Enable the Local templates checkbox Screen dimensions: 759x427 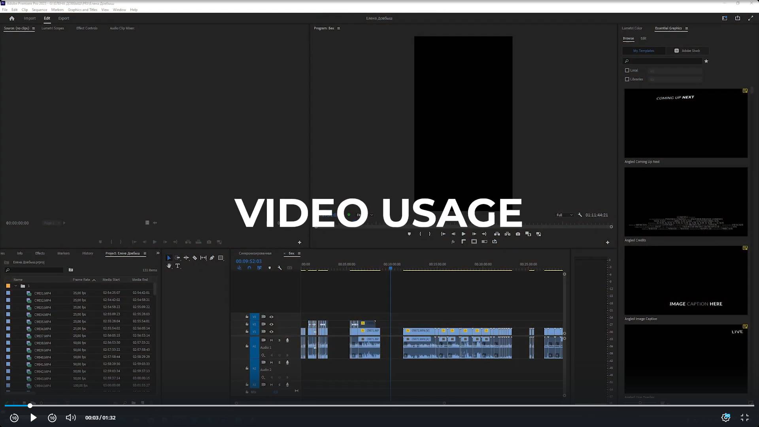627,70
